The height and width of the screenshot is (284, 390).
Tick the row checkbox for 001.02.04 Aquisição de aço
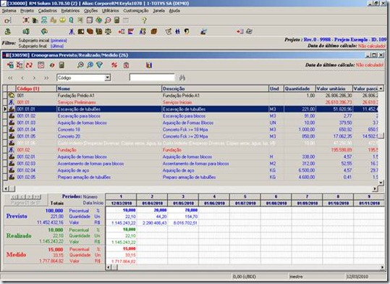(x=5, y=170)
